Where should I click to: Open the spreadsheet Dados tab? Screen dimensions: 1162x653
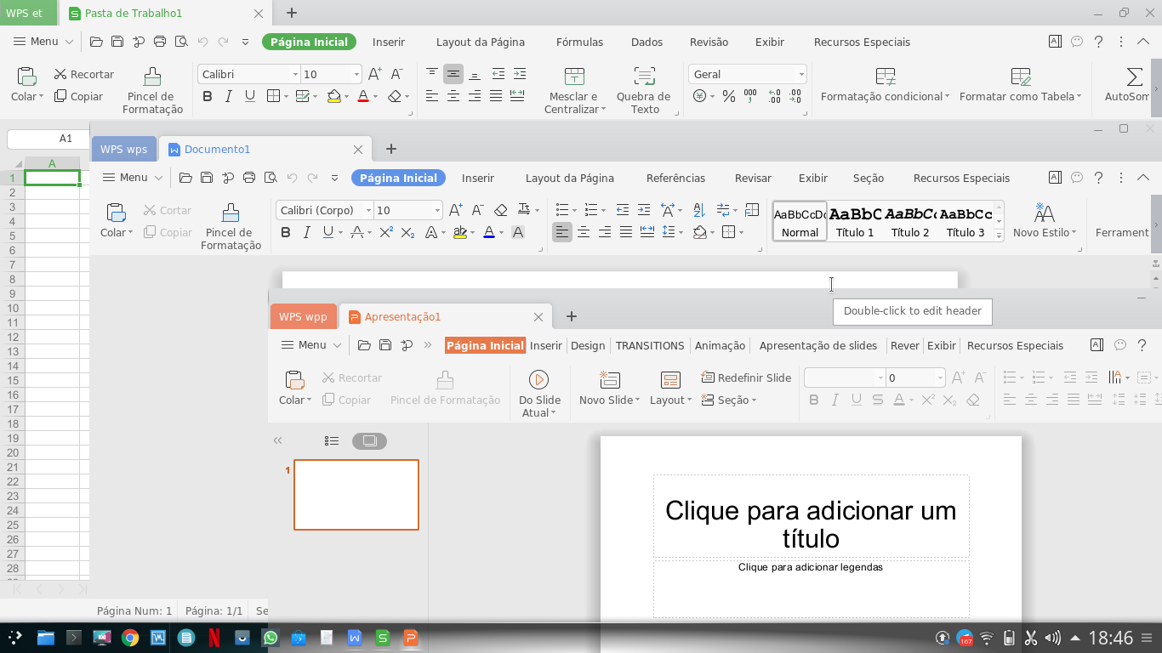(x=647, y=42)
